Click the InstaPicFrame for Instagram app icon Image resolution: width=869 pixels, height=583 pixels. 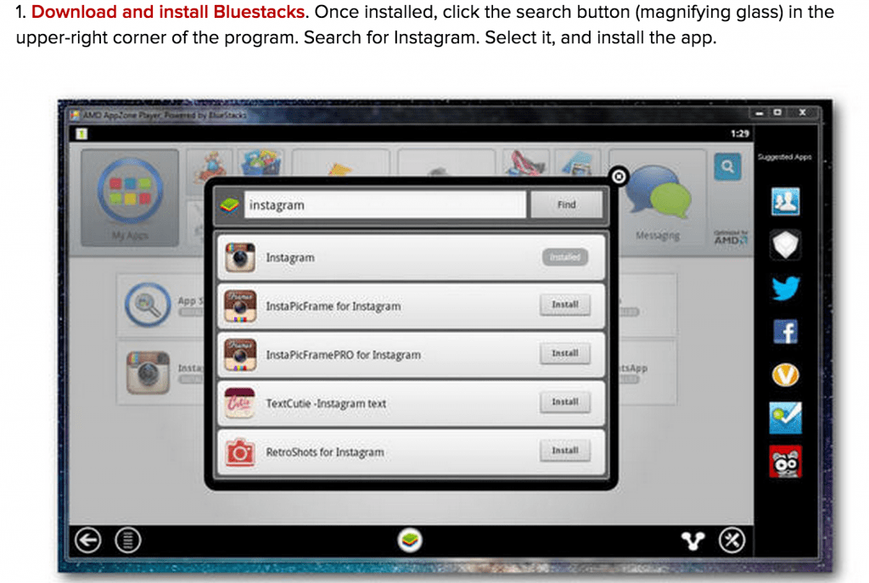240,306
